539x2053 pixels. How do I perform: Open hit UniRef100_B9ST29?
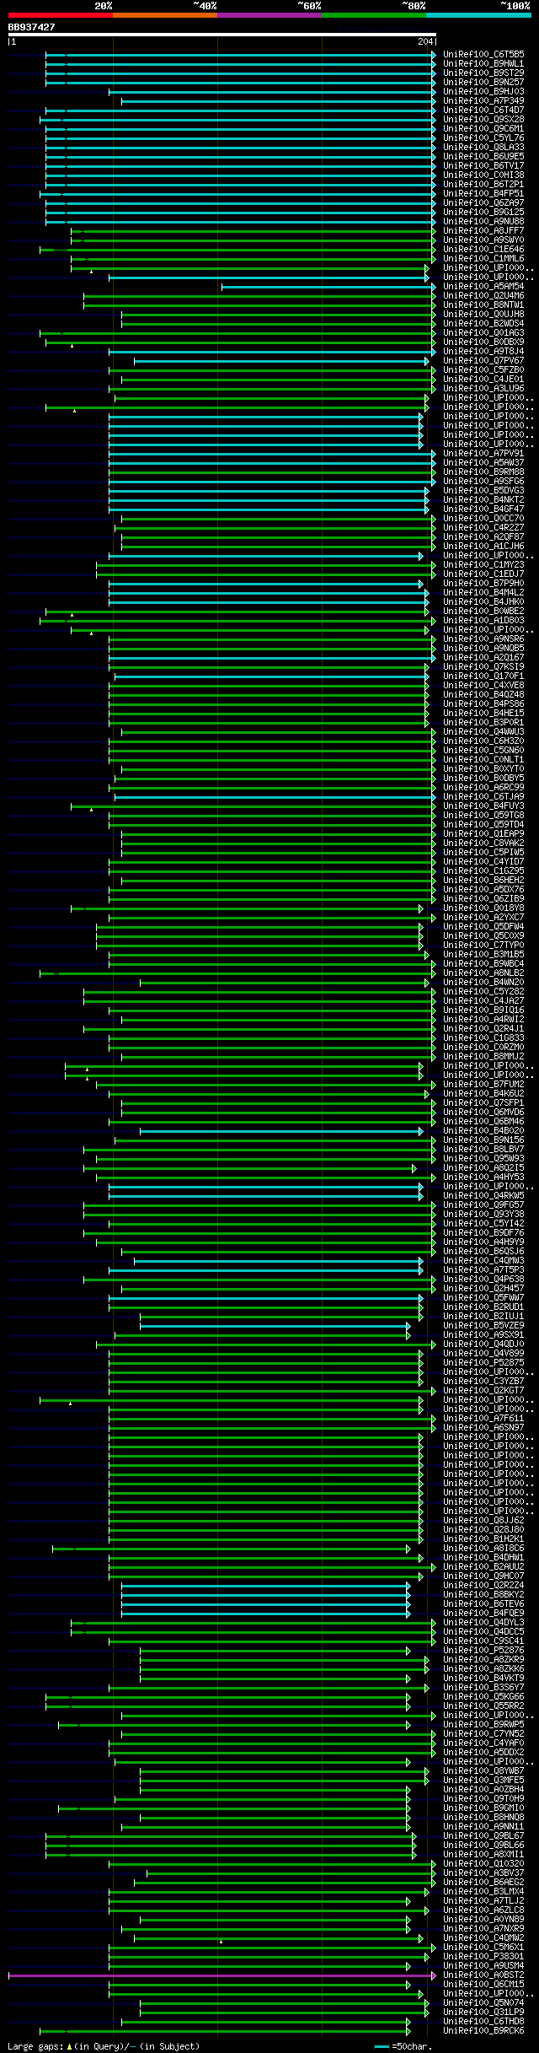pyautogui.click(x=483, y=73)
